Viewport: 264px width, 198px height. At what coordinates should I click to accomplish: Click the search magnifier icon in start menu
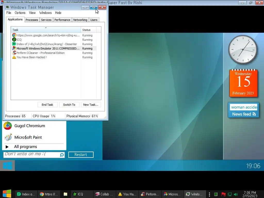[62, 155]
